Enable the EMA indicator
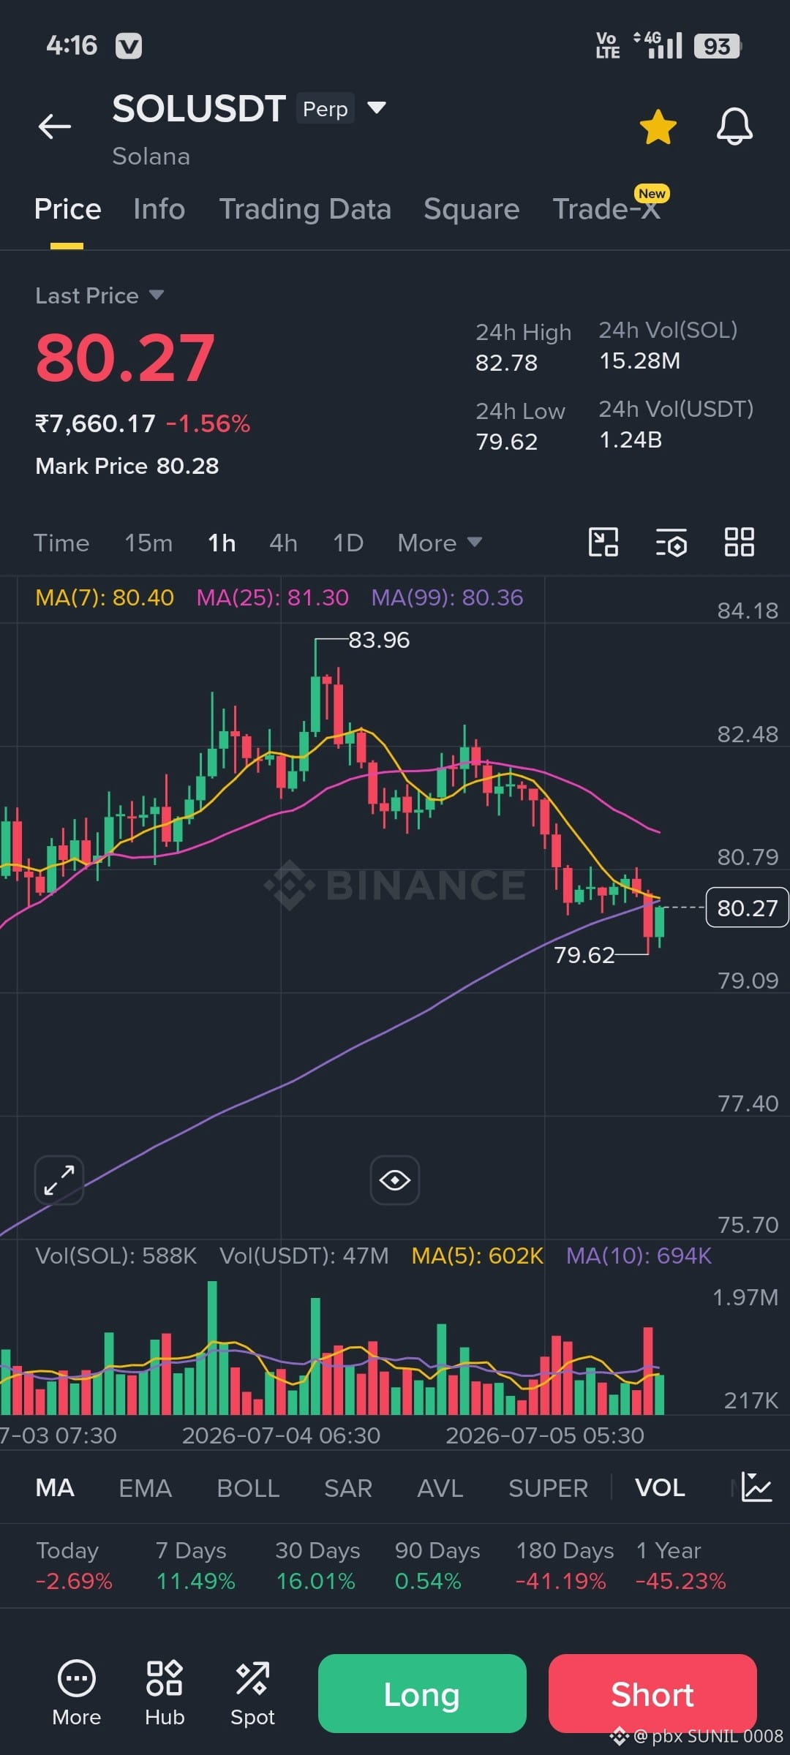The width and height of the screenshot is (790, 1755). (x=145, y=1487)
